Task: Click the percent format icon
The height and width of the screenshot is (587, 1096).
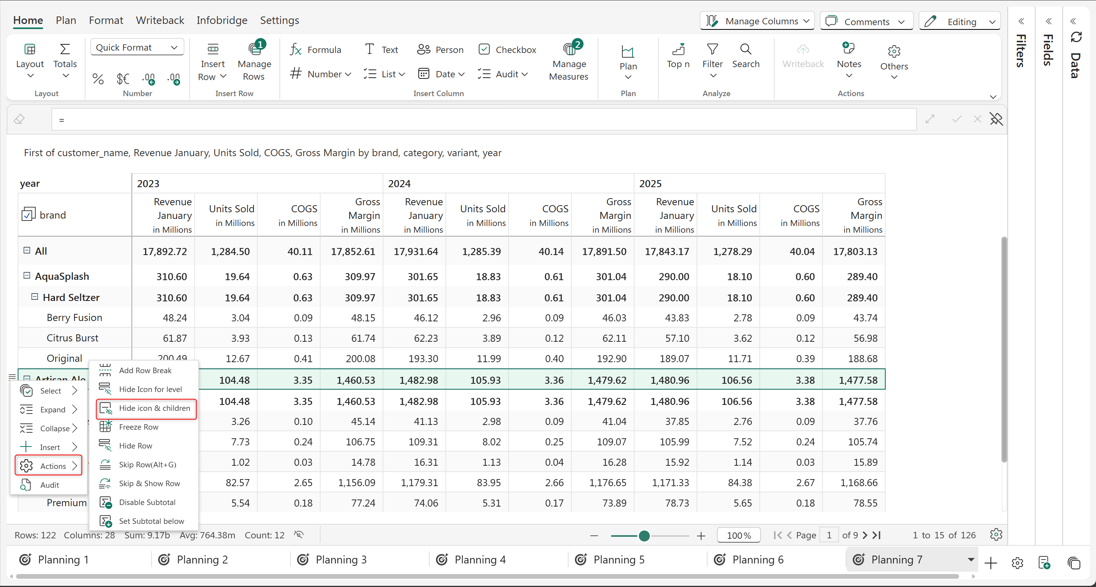Action: coord(98,79)
